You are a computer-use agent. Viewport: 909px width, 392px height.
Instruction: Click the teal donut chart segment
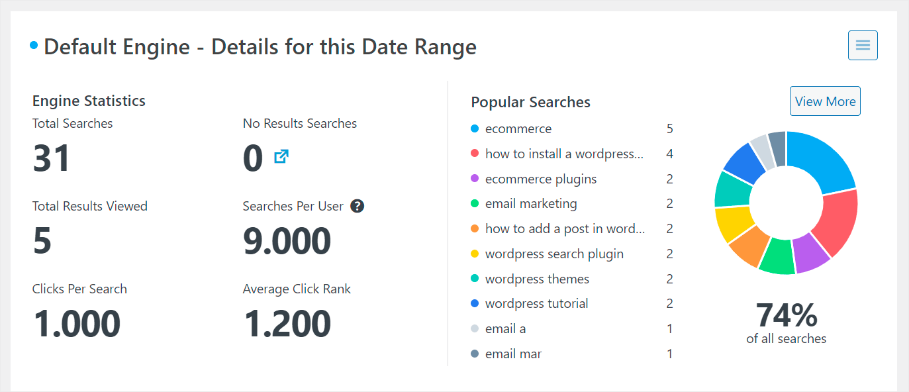(733, 190)
